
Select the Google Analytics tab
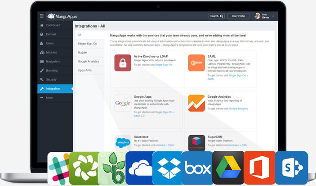click(90, 61)
